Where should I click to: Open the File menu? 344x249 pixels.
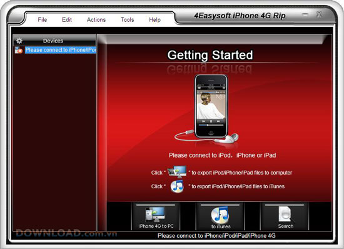[43, 20]
